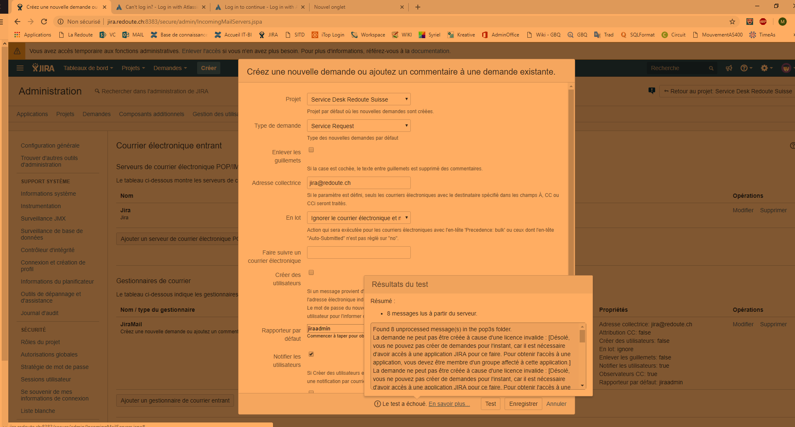Click the search magnifier icon in JIRA header

(711, 68)
